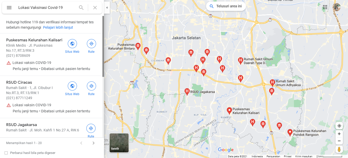Show your location on the map
Image resolution: width=348 pixels, height=158 pixels.
pyautogui.click(x=339, y=126)
